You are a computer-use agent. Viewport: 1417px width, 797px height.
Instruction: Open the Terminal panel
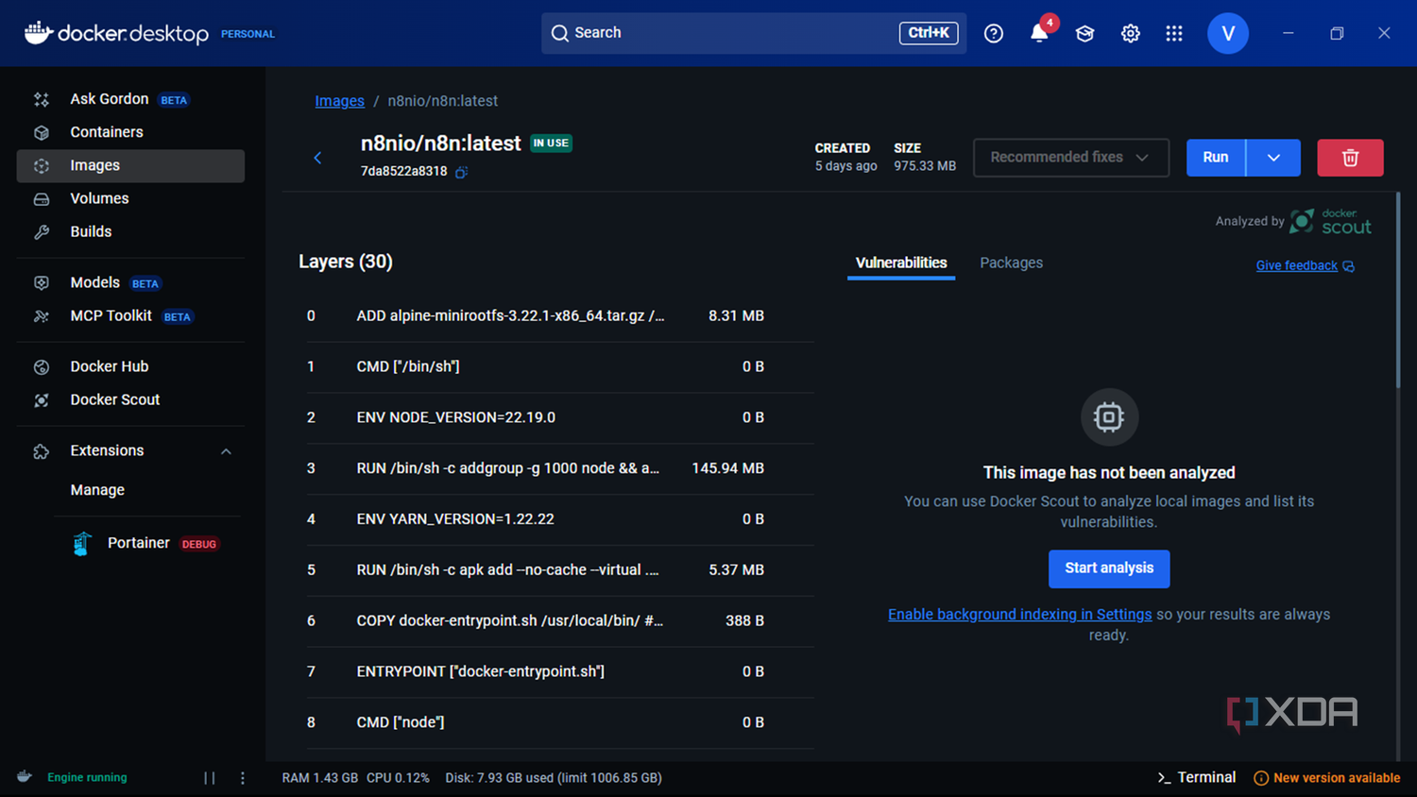tap(1197, 777)
